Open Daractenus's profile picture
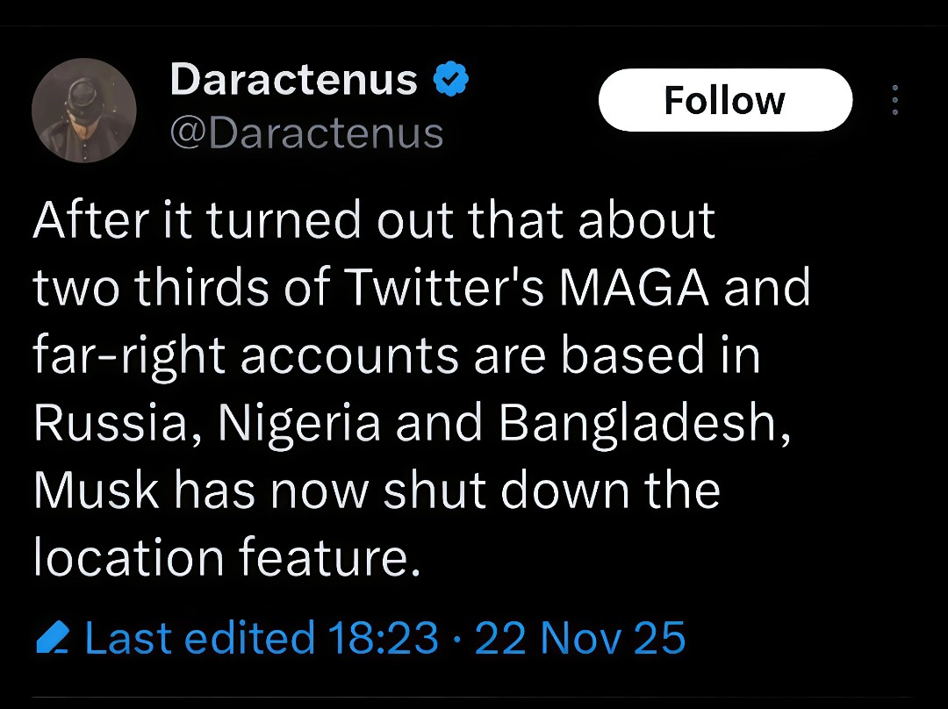This screenshot has height=709, width=948. tap(84, 111)
